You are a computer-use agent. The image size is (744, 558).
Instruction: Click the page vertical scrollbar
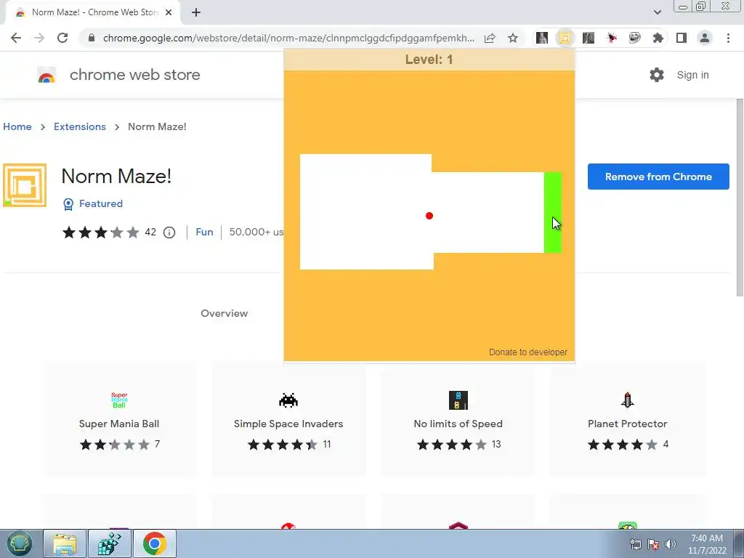740,198
